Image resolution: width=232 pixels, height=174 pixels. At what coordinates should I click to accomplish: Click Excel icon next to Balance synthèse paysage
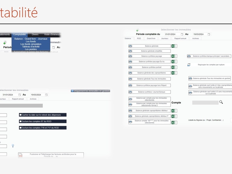click(x=173, y=56)
